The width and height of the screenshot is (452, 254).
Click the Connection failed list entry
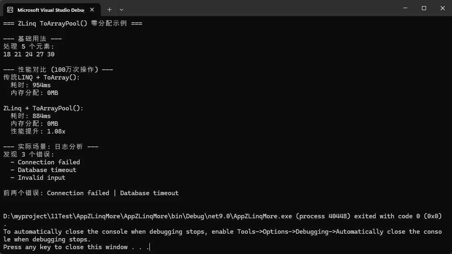pos(45,162)
